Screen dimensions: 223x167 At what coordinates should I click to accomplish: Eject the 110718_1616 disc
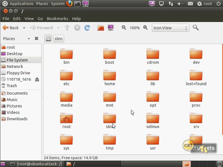(37, 79)
